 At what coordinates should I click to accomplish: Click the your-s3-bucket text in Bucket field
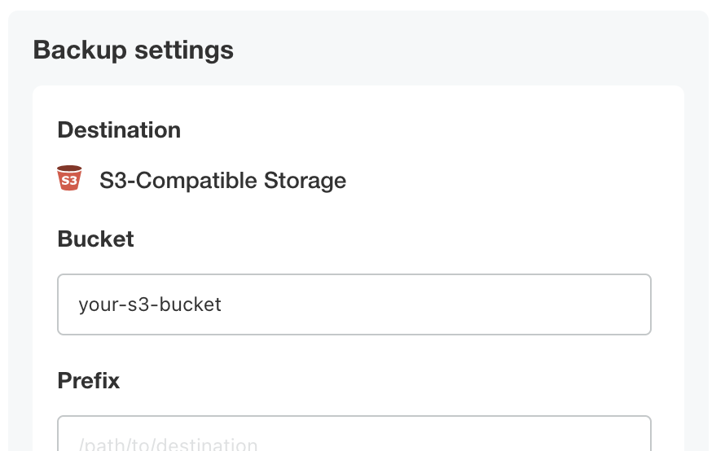[150, 305]
